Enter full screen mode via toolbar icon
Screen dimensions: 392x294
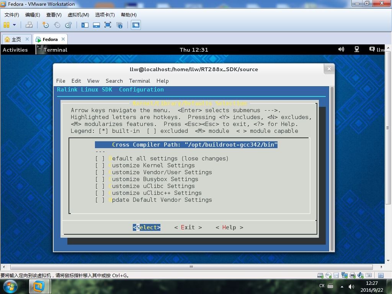pos(108,25)
